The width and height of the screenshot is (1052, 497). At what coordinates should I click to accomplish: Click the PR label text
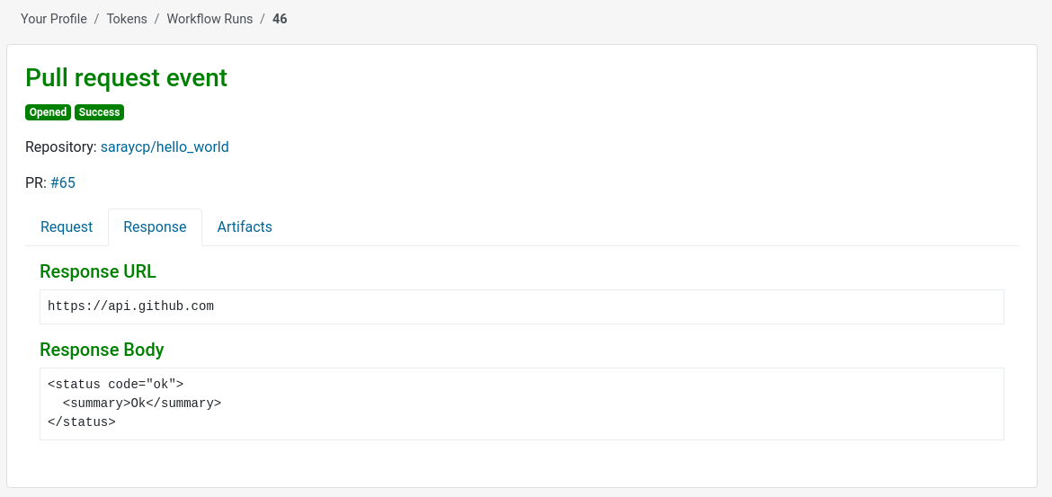tap(35, 182)
